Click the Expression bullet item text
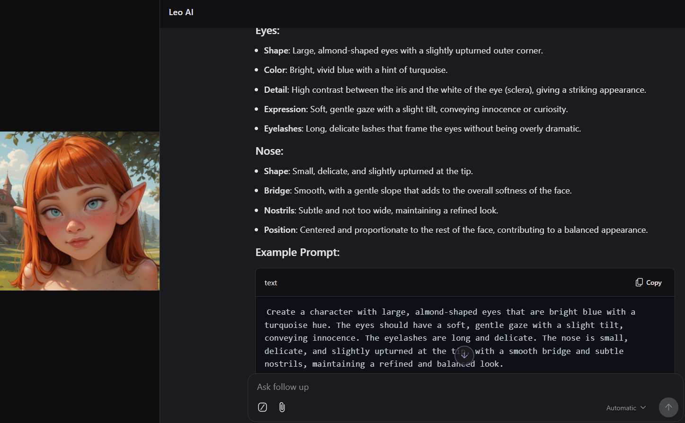 pos(416,109)
